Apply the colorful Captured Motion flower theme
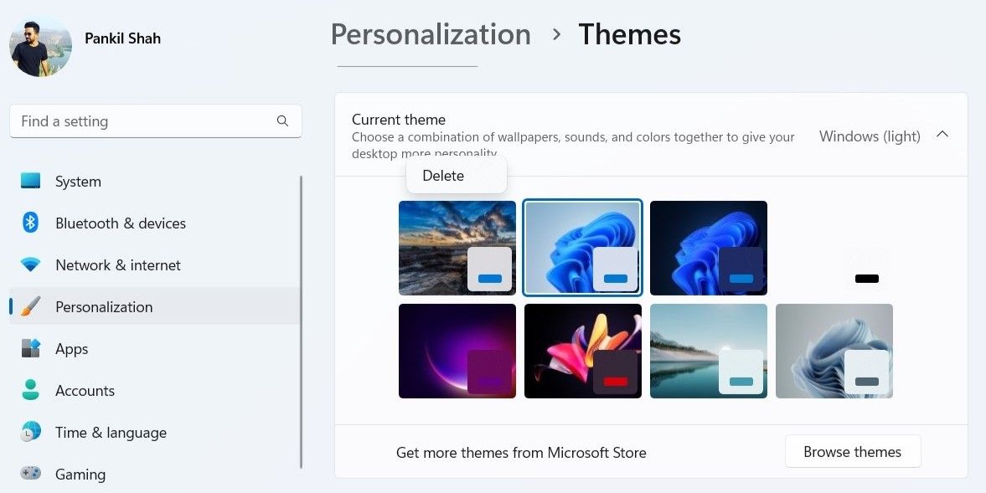 [x=583, y=351]
